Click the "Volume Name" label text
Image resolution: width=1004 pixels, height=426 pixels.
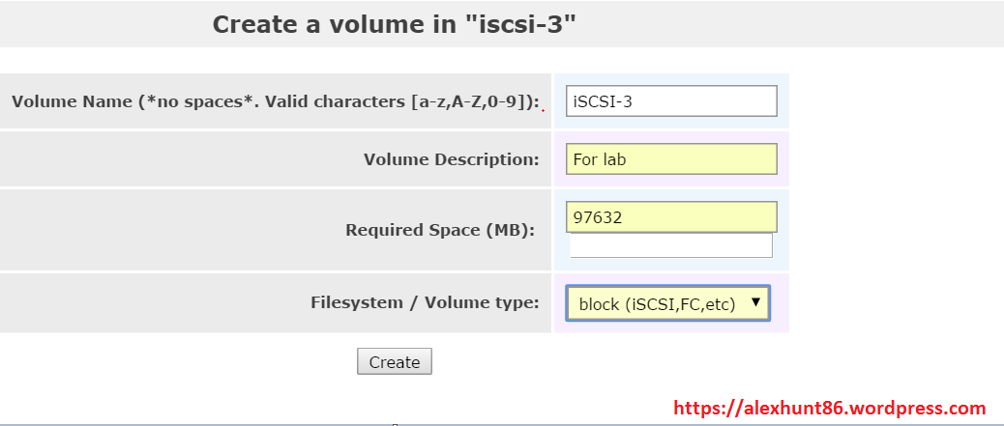[x=72, y=101]
